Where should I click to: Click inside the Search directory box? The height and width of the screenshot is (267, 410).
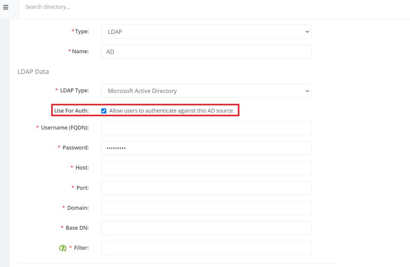82,7
